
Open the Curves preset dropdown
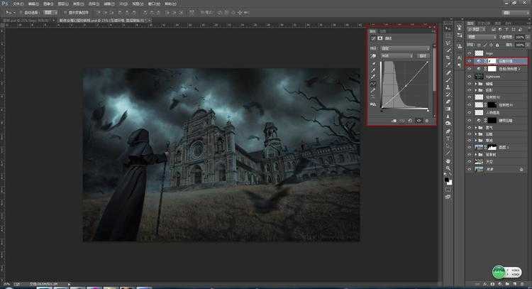[404, 48]
